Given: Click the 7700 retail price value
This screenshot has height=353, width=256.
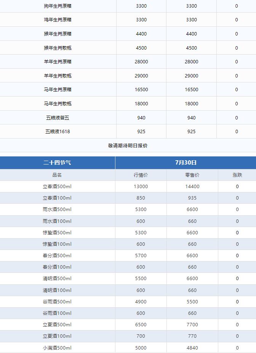Looking at the screenshot, I should coord(192,325).
